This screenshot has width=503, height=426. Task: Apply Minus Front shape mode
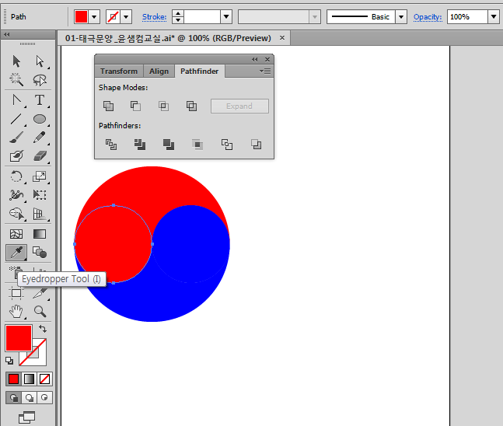click(135, 106)
